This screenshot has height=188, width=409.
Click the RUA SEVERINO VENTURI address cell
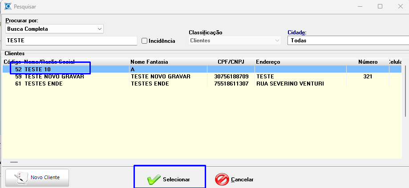coord(289,84)
